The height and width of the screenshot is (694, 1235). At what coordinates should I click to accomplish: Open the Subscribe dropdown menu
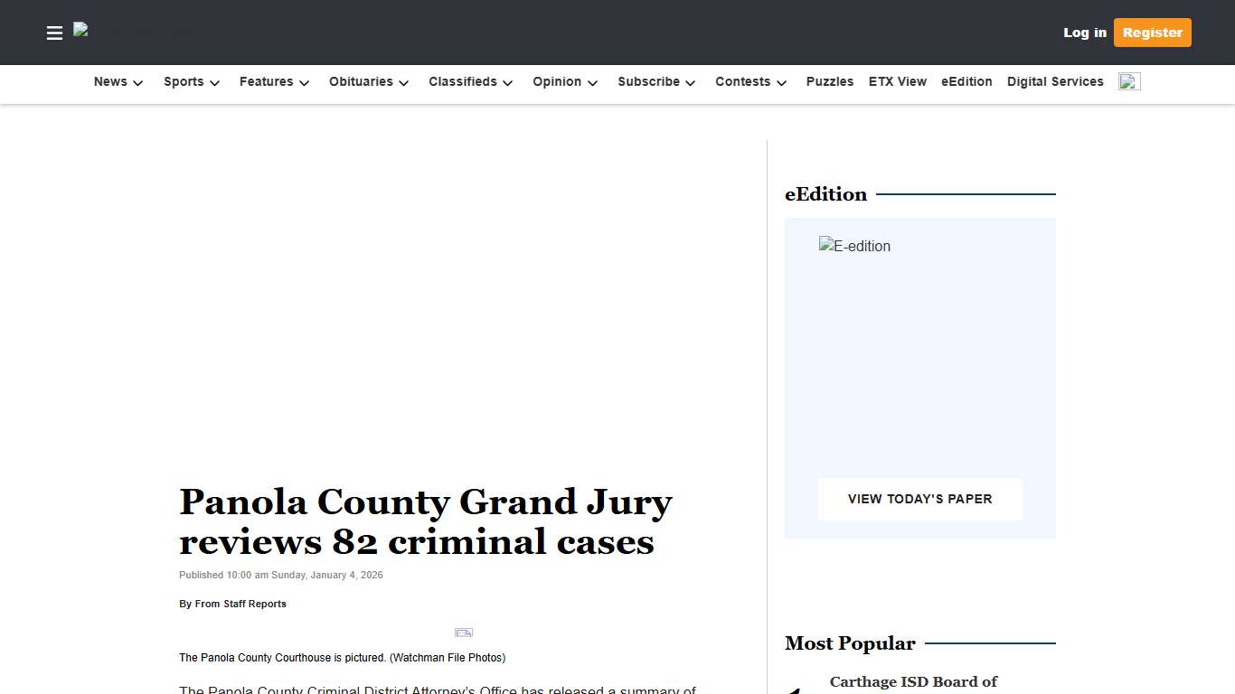(x=655, y=81)
